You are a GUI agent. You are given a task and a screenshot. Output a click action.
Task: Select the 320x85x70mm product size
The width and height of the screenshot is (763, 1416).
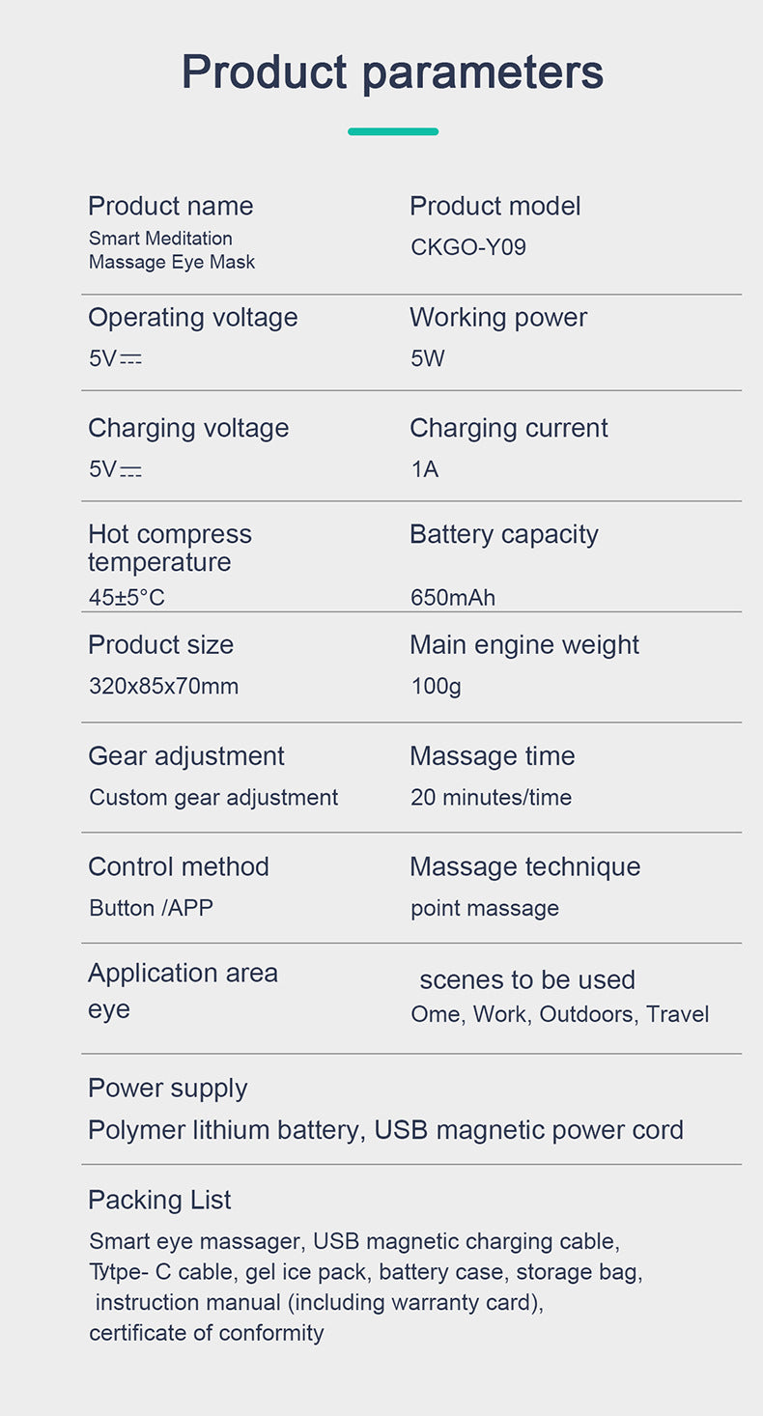[164, 687]
